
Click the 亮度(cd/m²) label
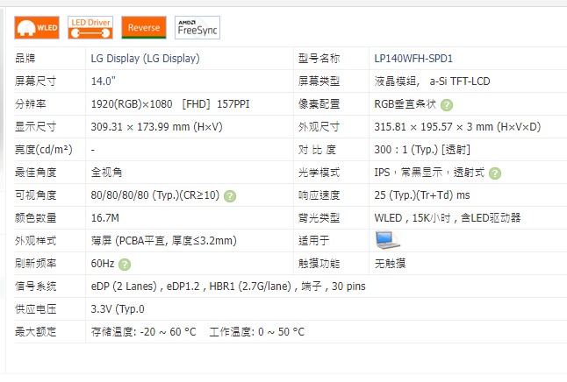44,150
